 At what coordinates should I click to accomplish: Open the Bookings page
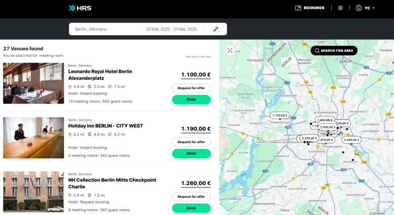point(309,8)
